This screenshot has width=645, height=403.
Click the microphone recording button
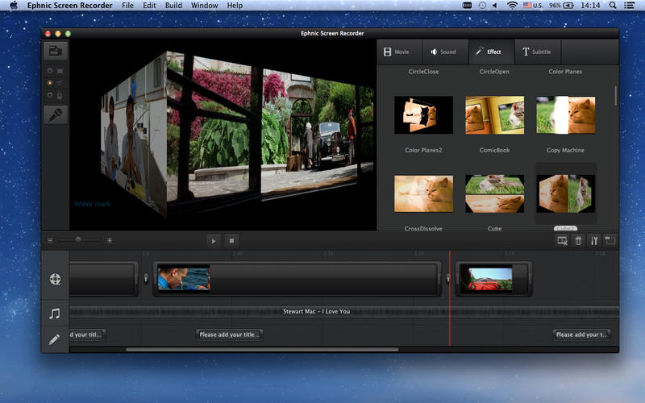tap(56, 115)
